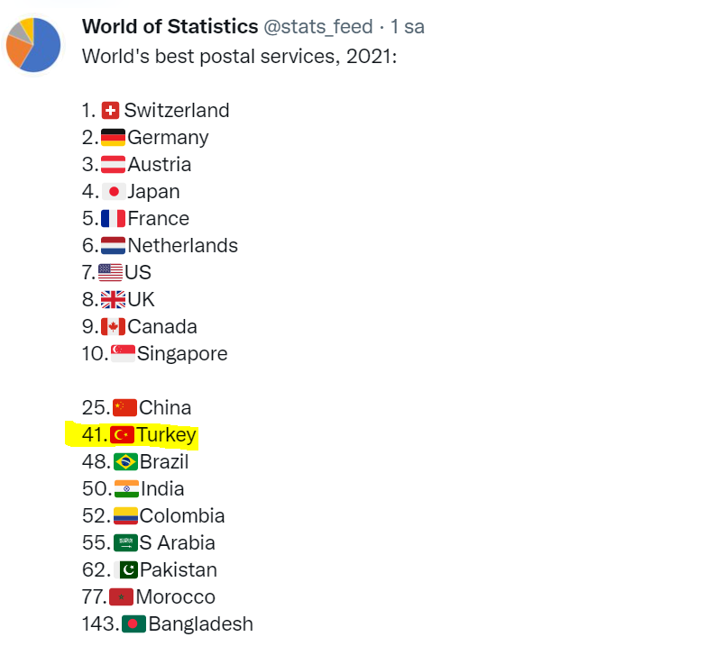Click the @stats_feed handle
Screen dimensions: 726x655
tap(318, 27)
